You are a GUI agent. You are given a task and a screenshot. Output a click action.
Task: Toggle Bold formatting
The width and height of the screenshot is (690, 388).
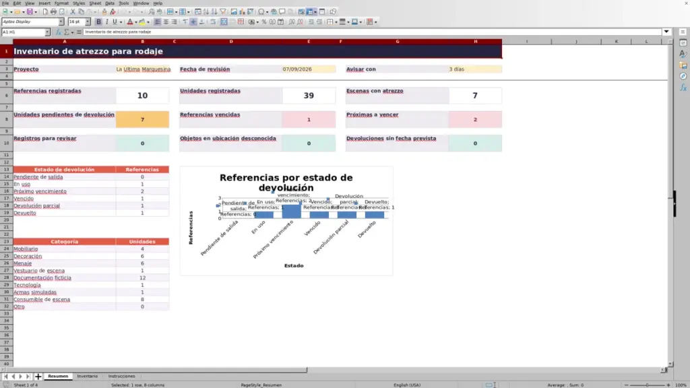[x=98, y=22]
